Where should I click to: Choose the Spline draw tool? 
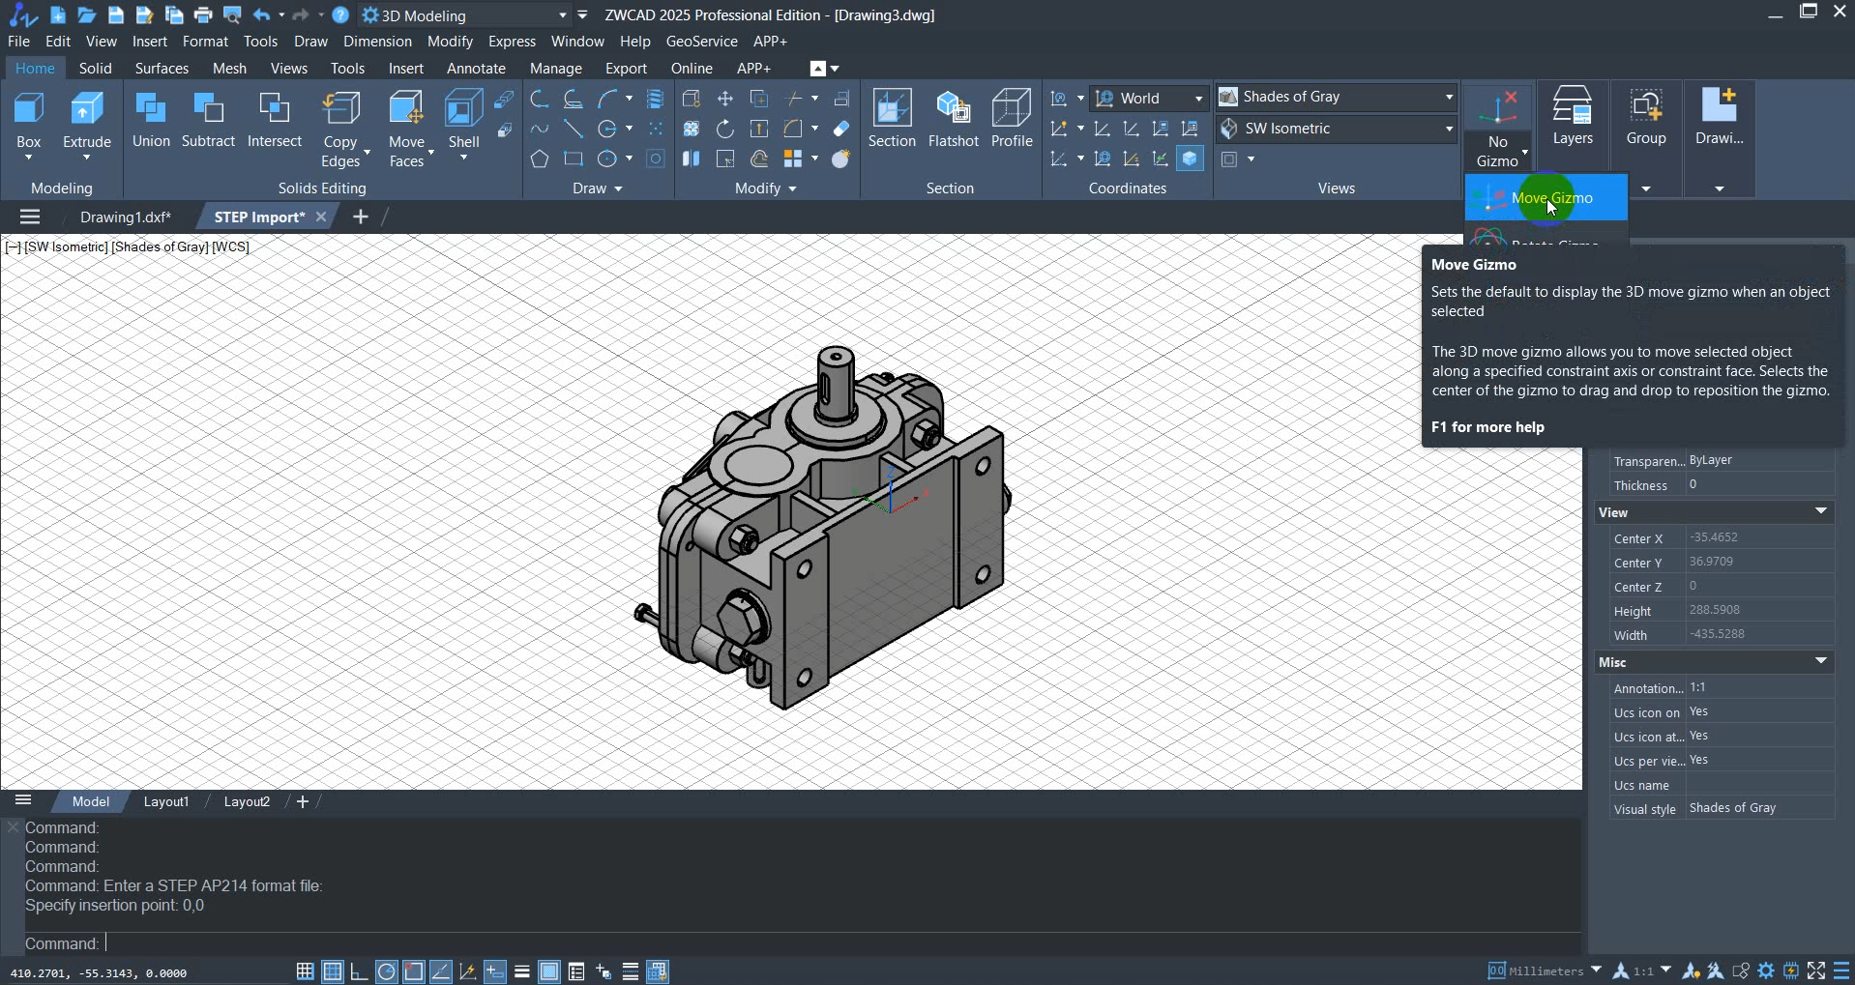pos(540,129)
